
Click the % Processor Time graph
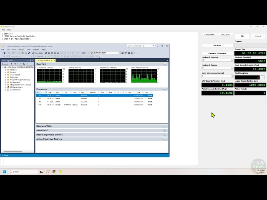pos(50,76)
